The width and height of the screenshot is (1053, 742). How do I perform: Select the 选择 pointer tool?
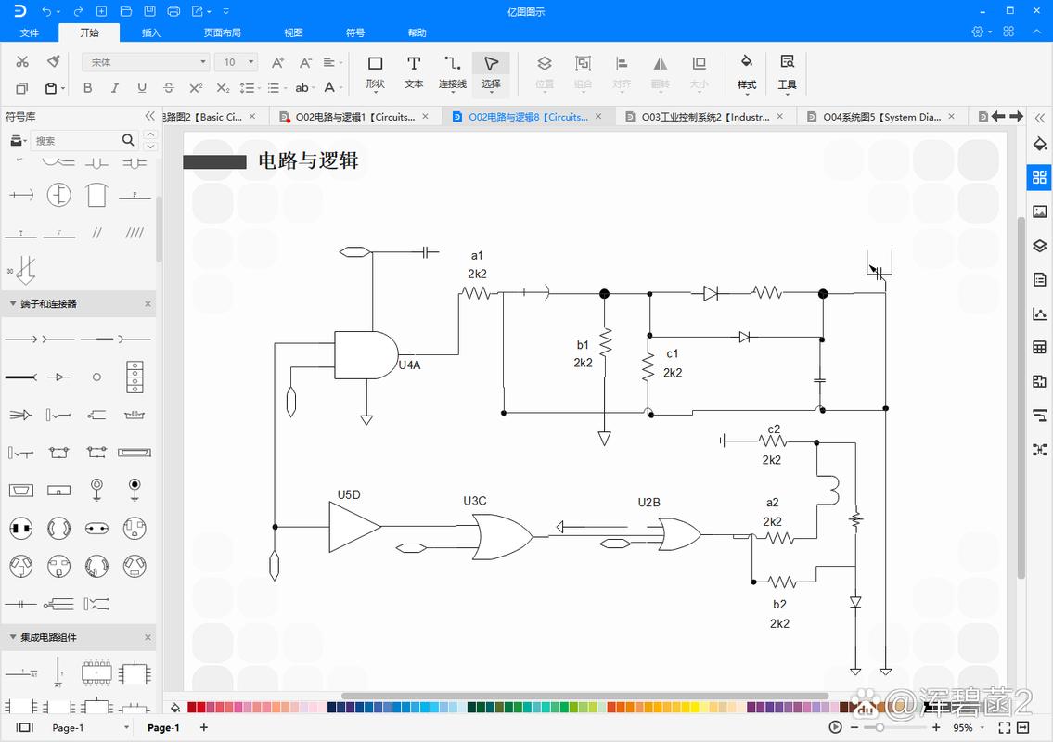coord(491,72)
